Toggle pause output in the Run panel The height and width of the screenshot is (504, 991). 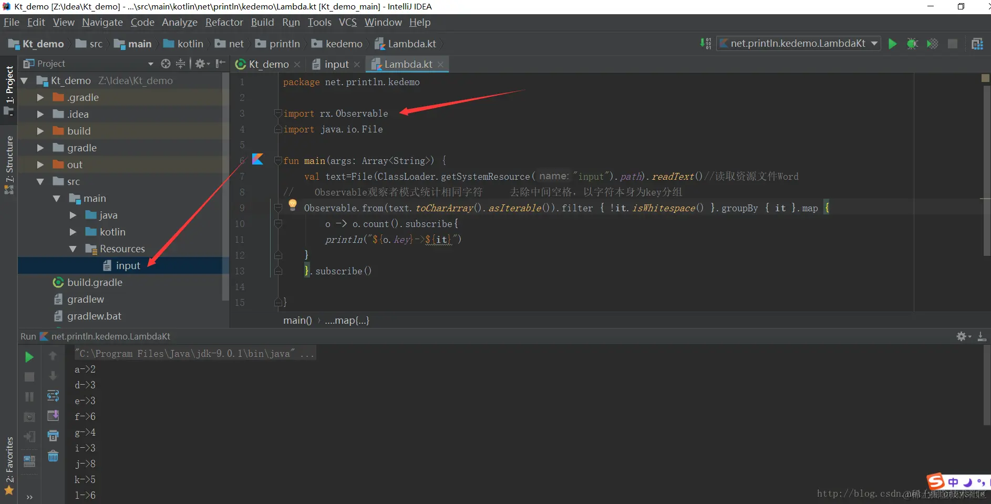click(x=29, y=397)
